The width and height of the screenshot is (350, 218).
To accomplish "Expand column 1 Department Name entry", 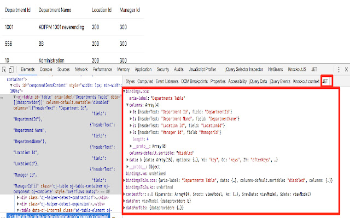I will 131,119.
